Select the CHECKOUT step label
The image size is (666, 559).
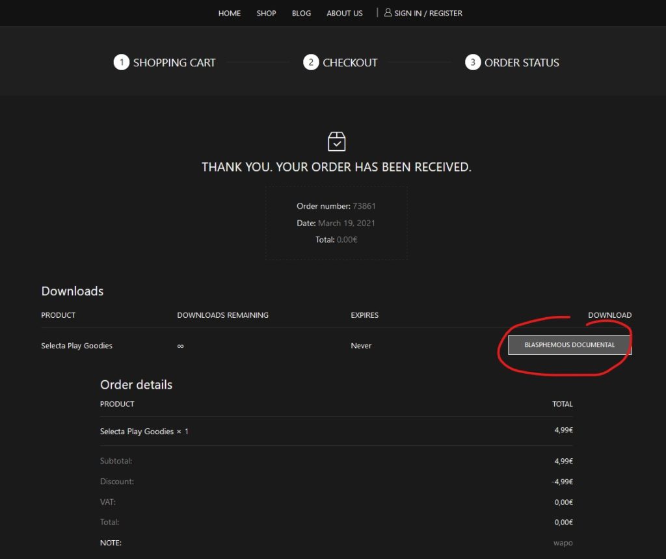[x=350, y=62]
